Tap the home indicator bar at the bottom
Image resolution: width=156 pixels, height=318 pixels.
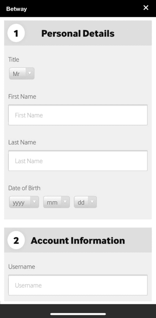pos(78,314)
